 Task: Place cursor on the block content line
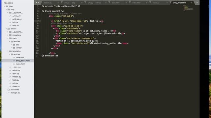(53, 11)
